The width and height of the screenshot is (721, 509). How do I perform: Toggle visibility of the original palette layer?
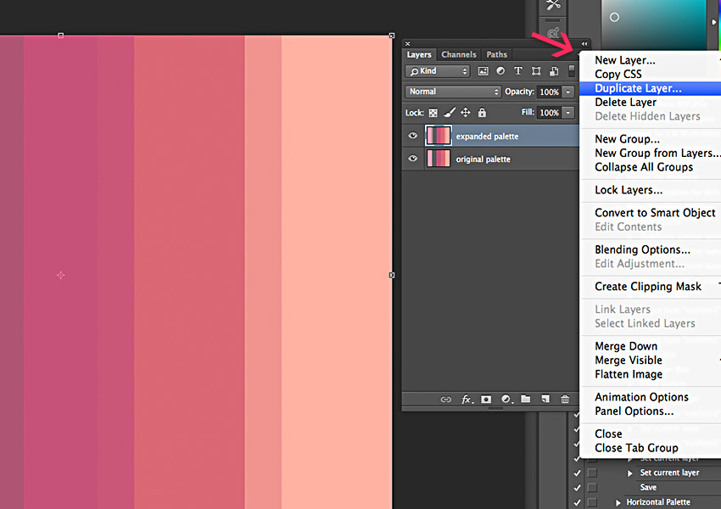pyautogui.click(x=413, y=158)
